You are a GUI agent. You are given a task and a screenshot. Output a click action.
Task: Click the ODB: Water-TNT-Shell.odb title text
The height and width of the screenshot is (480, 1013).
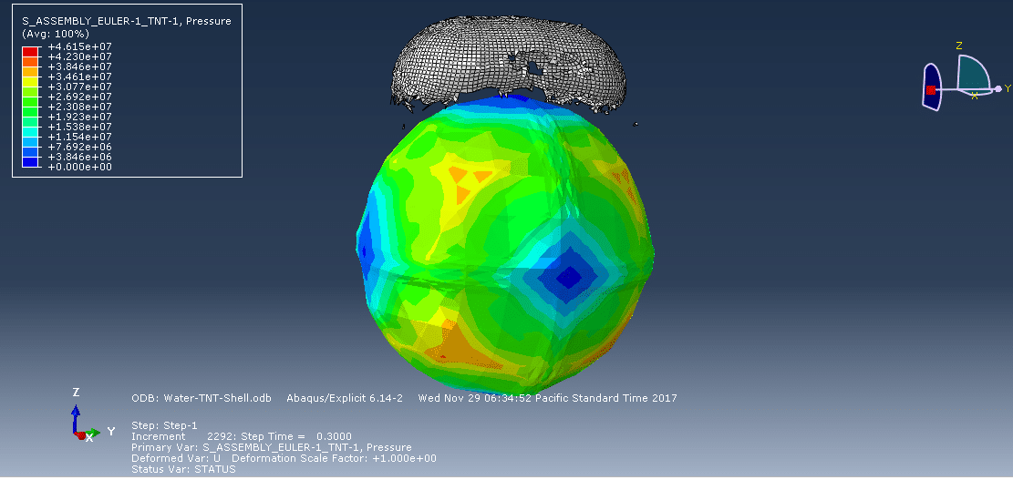[x=201, y=398]
